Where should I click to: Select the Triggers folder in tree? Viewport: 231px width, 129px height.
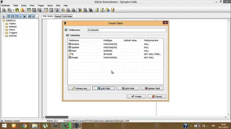pyautogui.click(x=13, y=33)
